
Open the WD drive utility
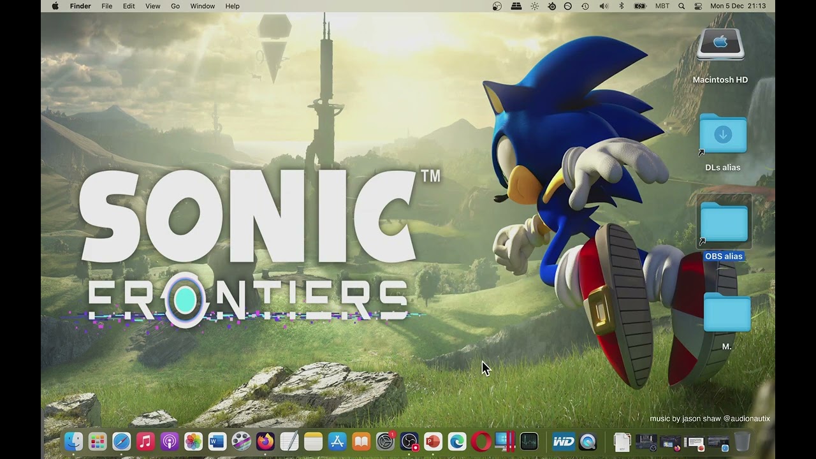(564, 441)
